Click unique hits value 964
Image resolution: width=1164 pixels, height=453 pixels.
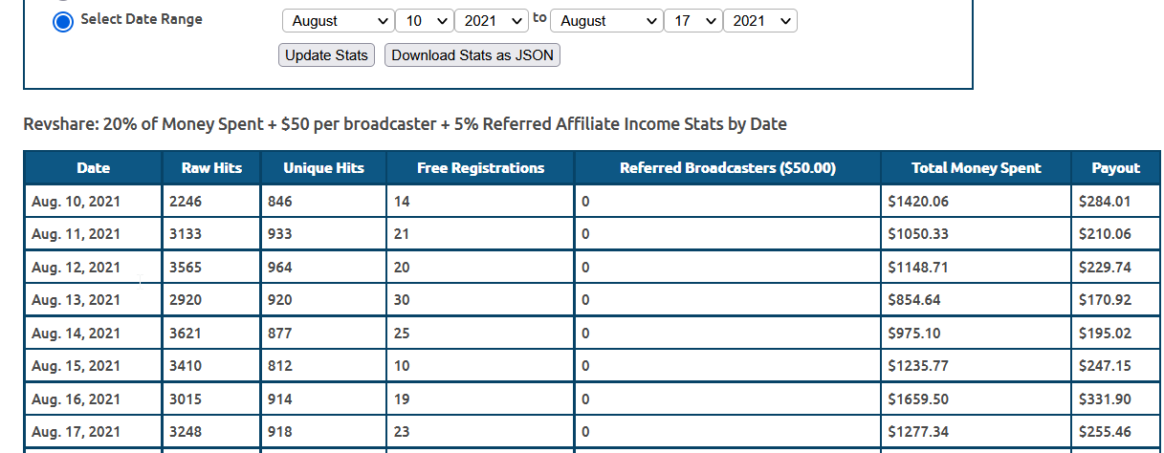point(280,268)
